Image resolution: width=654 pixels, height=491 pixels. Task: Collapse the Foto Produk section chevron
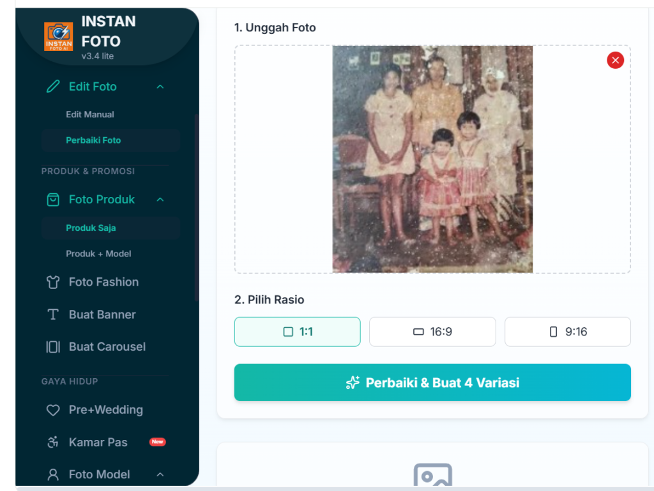coord(160,200)
